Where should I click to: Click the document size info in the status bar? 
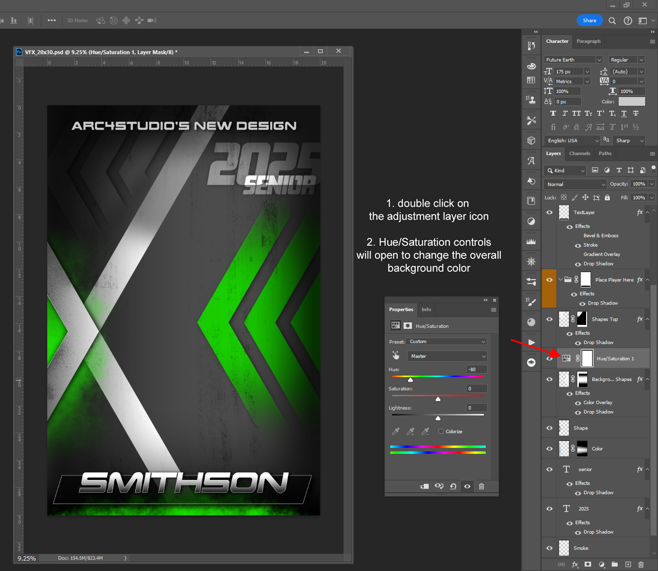80,558
